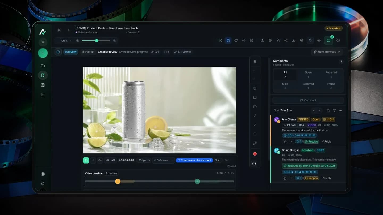Select the Resolved comments filter tab
The height and width of the screenshot is (215, 383).
308,86
